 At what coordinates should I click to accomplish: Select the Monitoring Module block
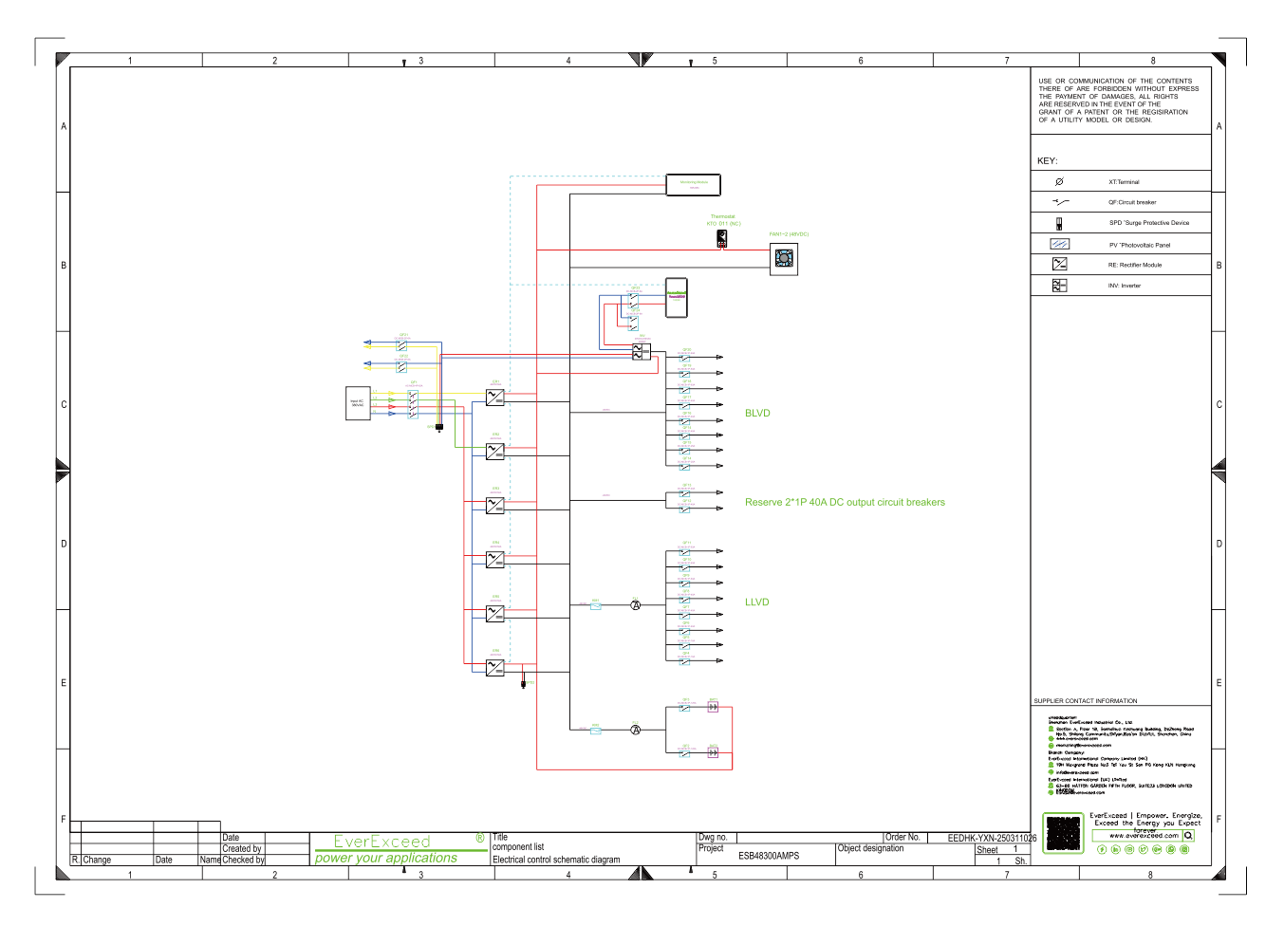694,184
